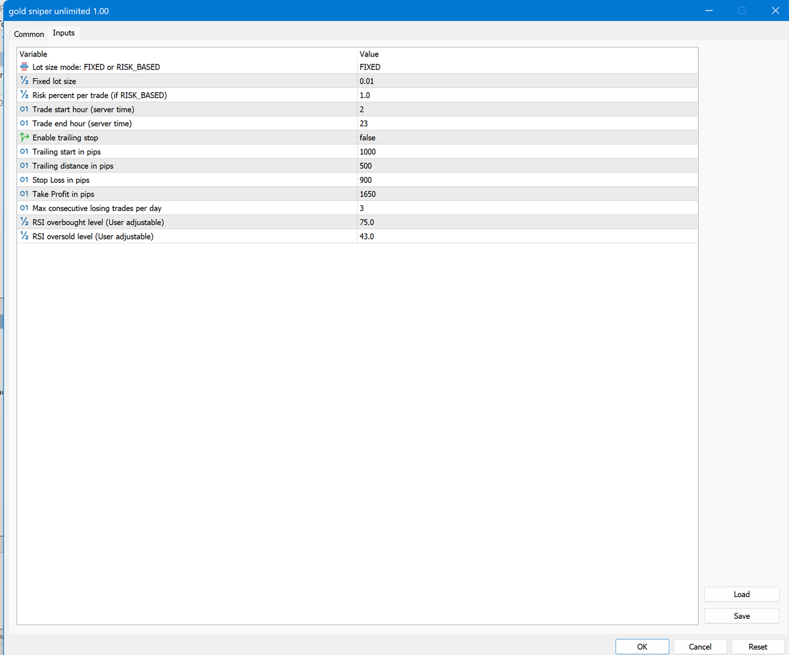Click the Value column header
This screenshot has height=655, width=789.
click(x=369, y=54)
